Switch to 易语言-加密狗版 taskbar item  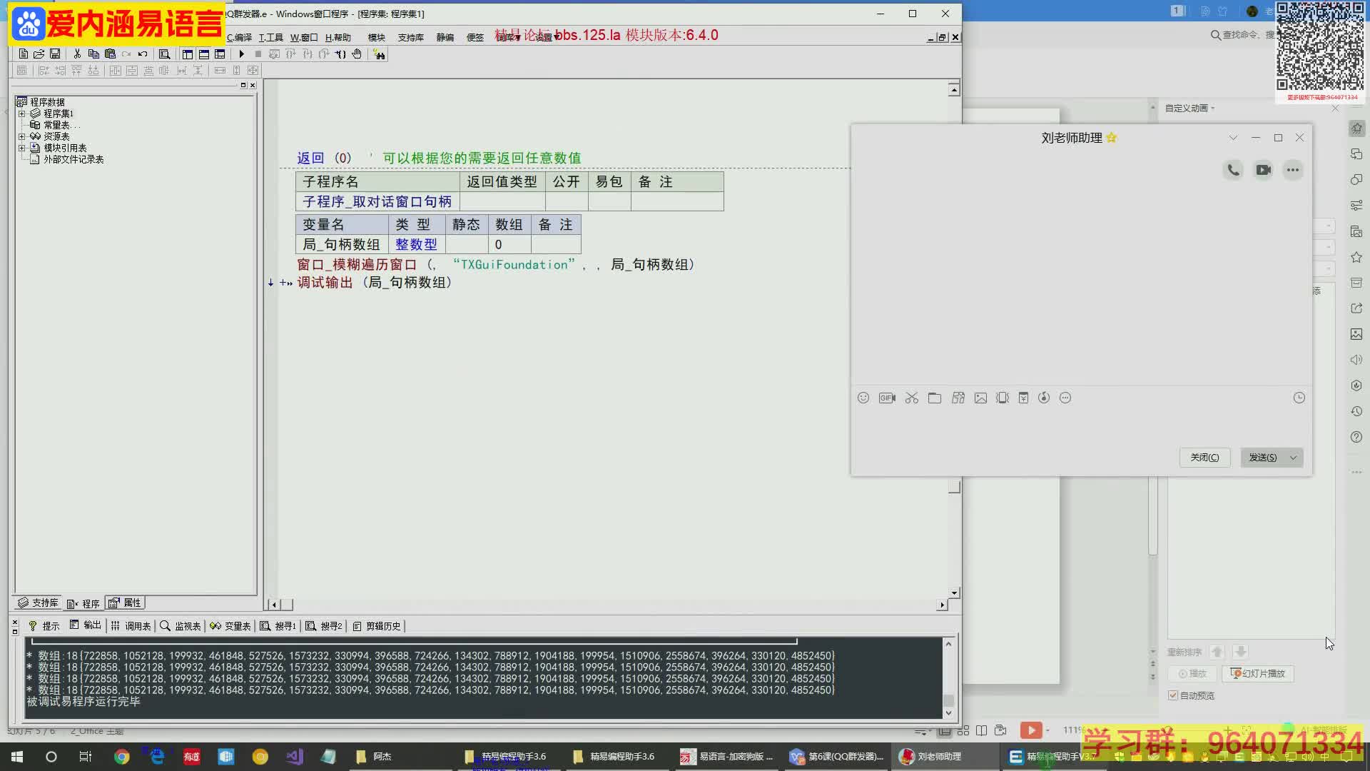click(x=727, y=757)
